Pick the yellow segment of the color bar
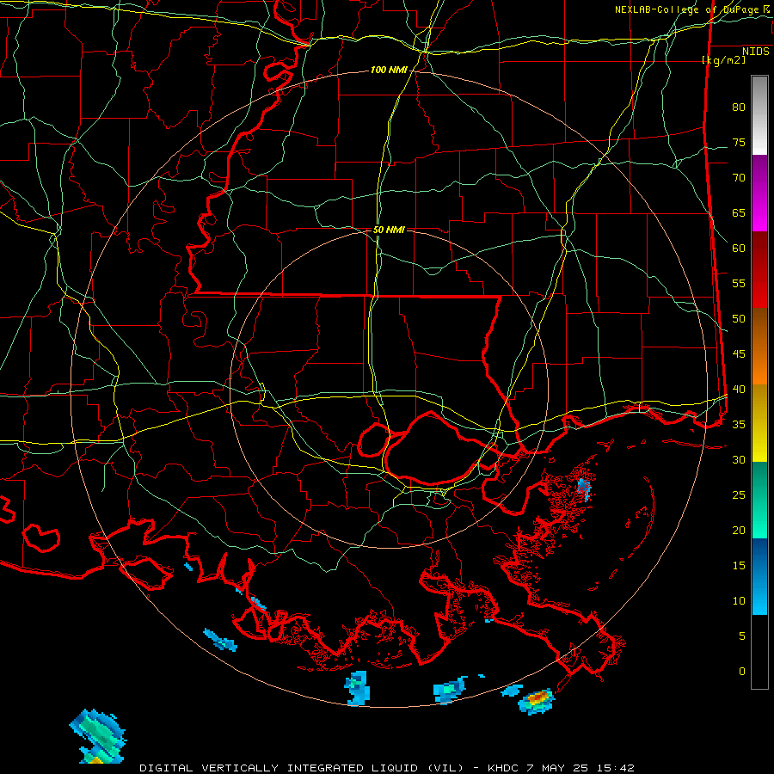Viewport: 774px width, 774px height. (759, 423)
